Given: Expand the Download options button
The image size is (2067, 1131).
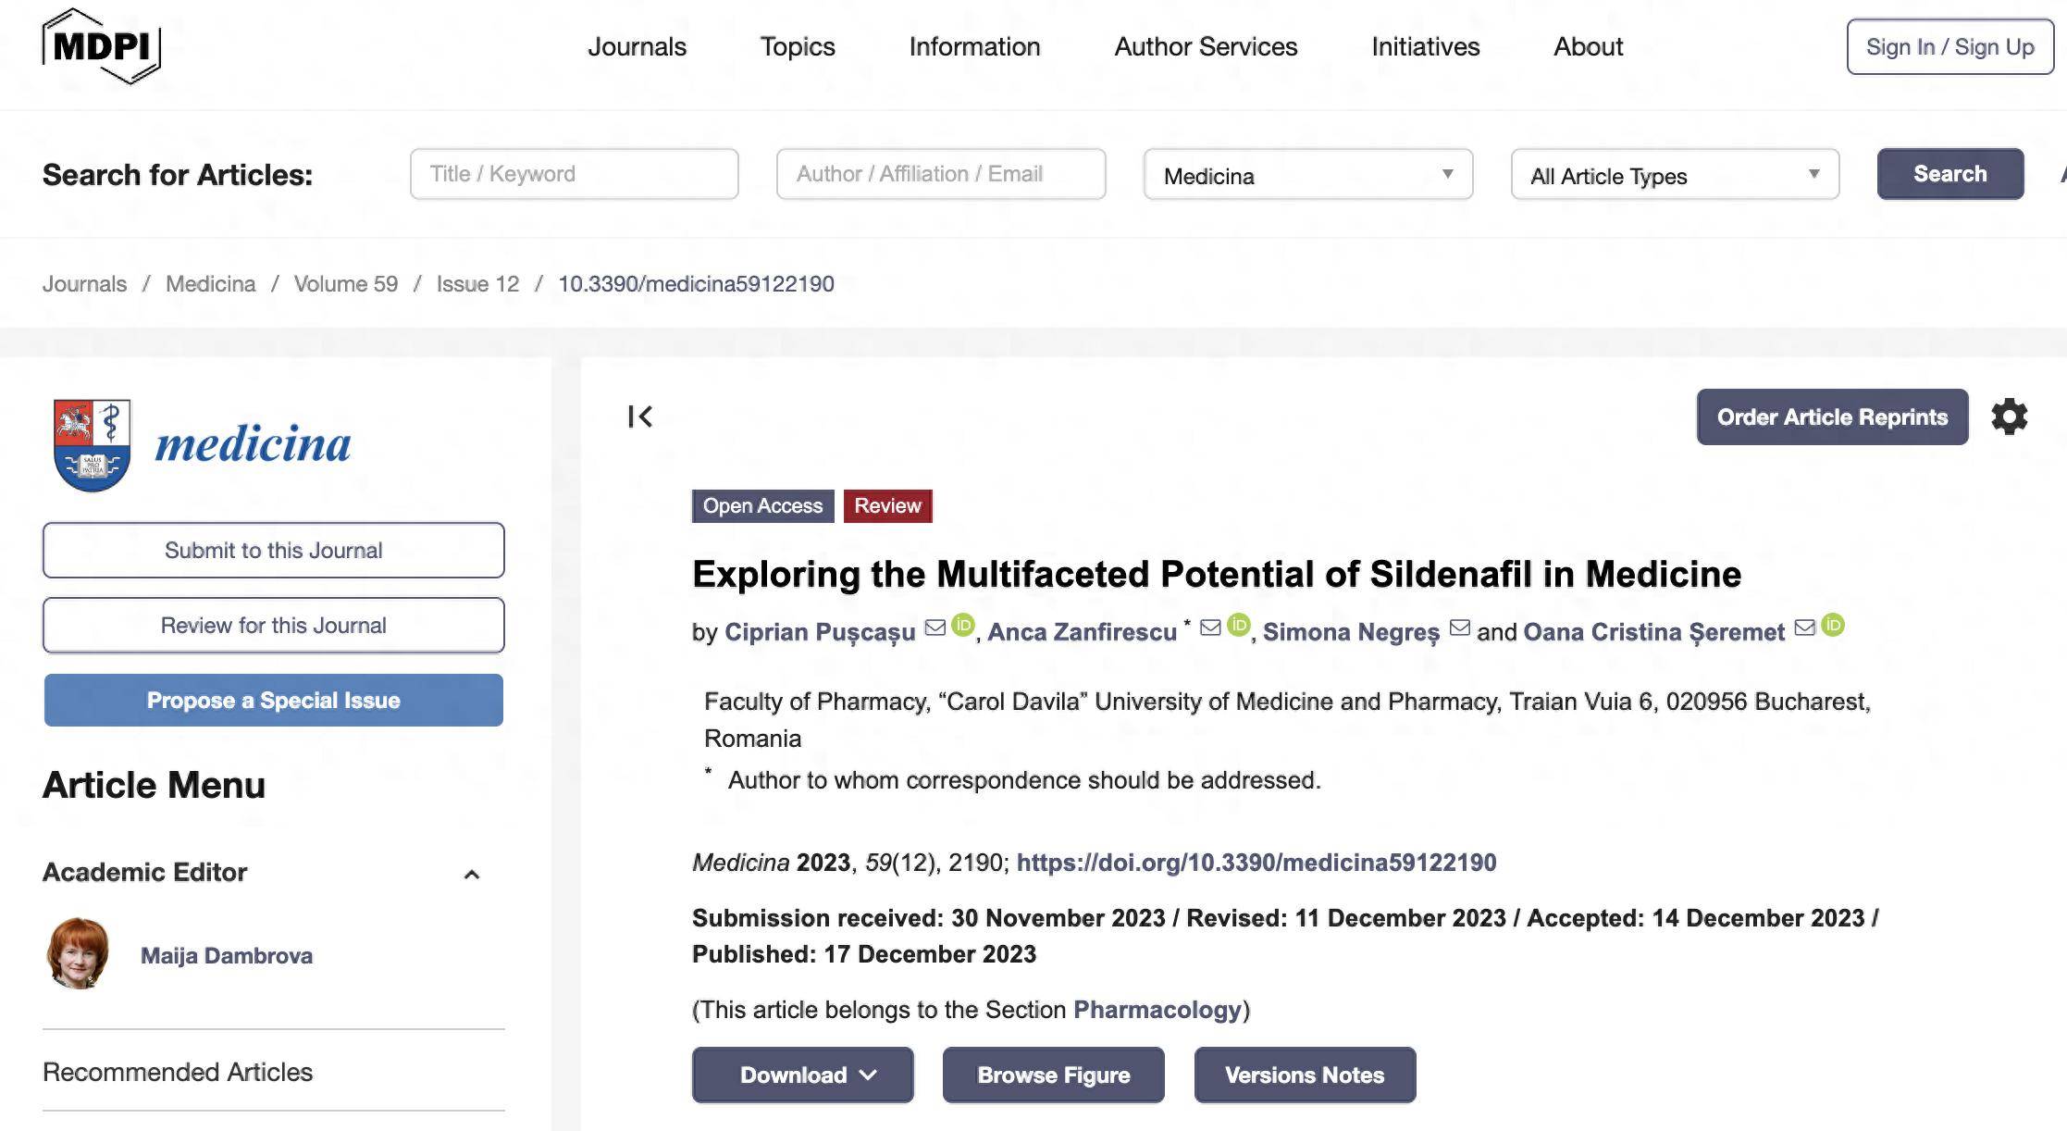Looking at the screenshot, I should tap(802, 1075).
